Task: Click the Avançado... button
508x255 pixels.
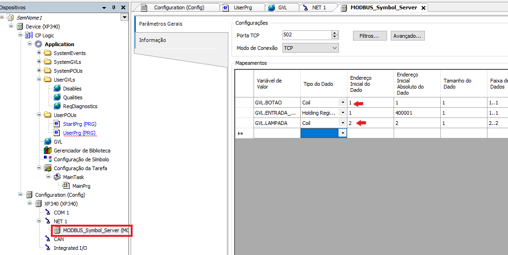Action: (x=407, y=36)
